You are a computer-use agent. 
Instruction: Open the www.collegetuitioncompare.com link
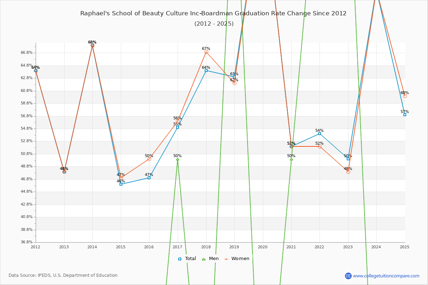point(386,276)
